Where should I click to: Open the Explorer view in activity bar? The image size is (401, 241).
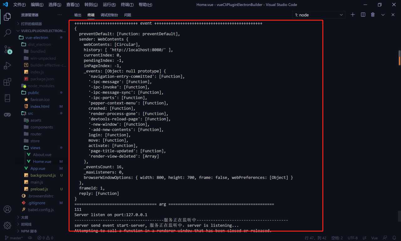click(7, 17)
